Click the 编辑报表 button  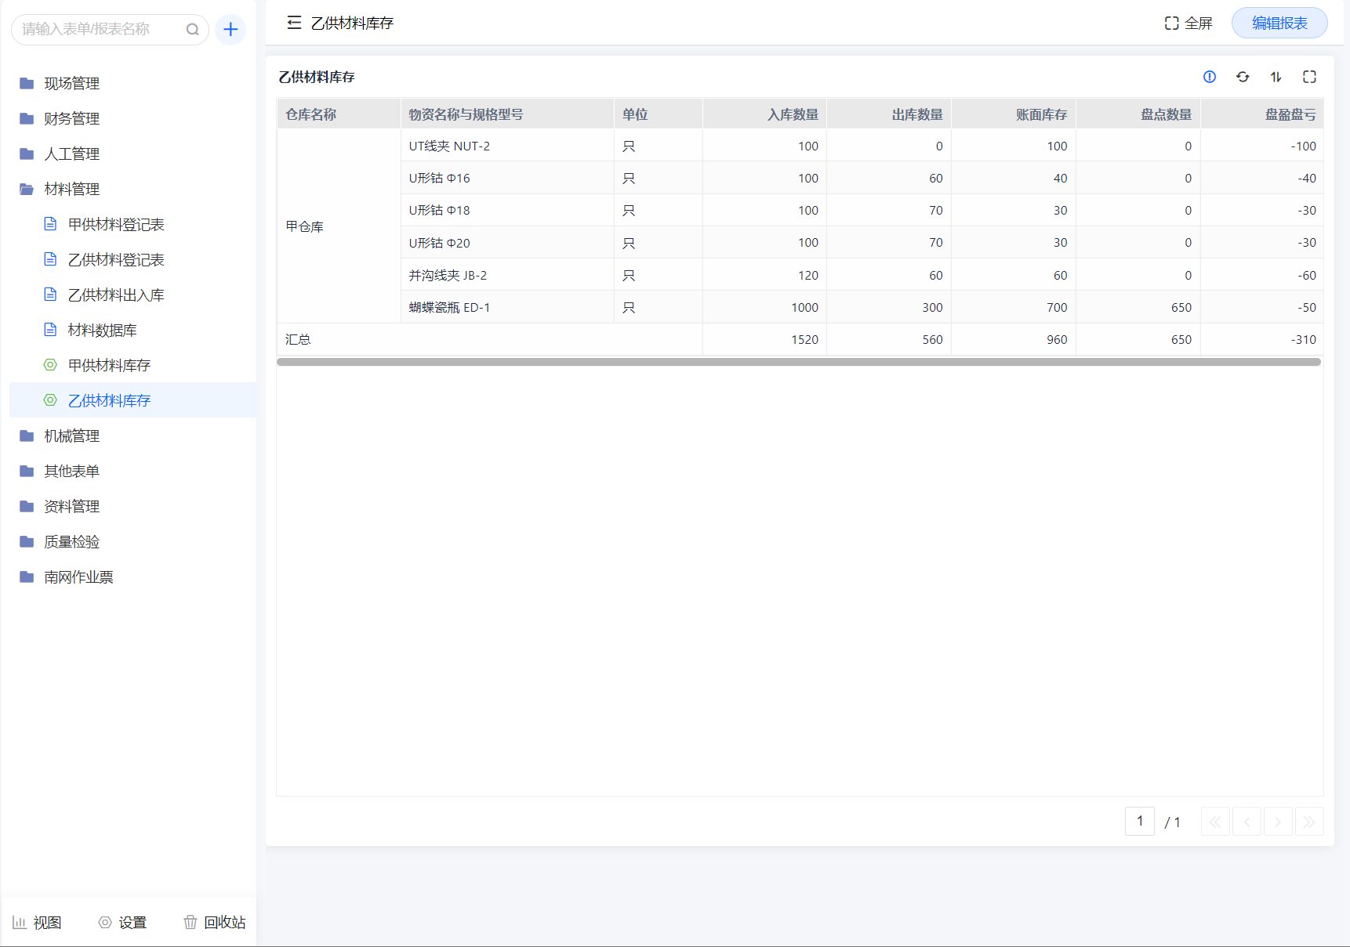[x=1279, y=23]
